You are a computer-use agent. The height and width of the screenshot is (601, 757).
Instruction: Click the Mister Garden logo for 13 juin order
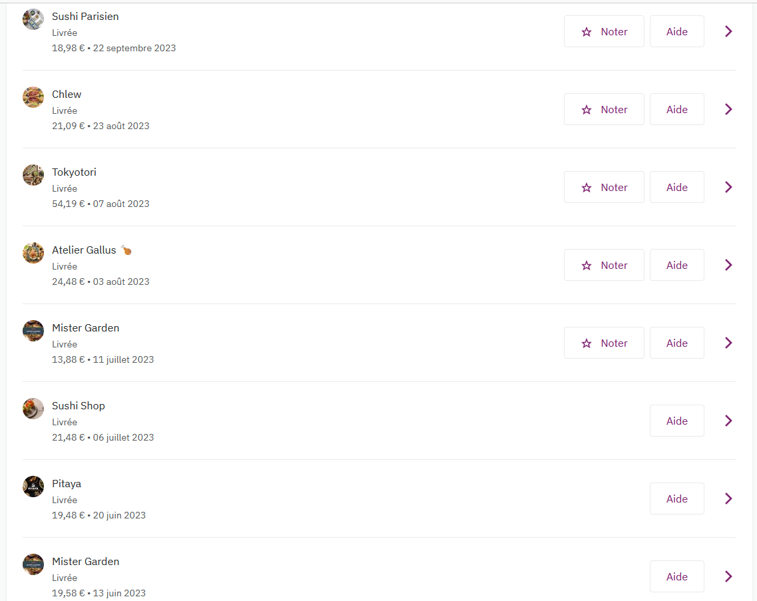[x=33, y=564]
